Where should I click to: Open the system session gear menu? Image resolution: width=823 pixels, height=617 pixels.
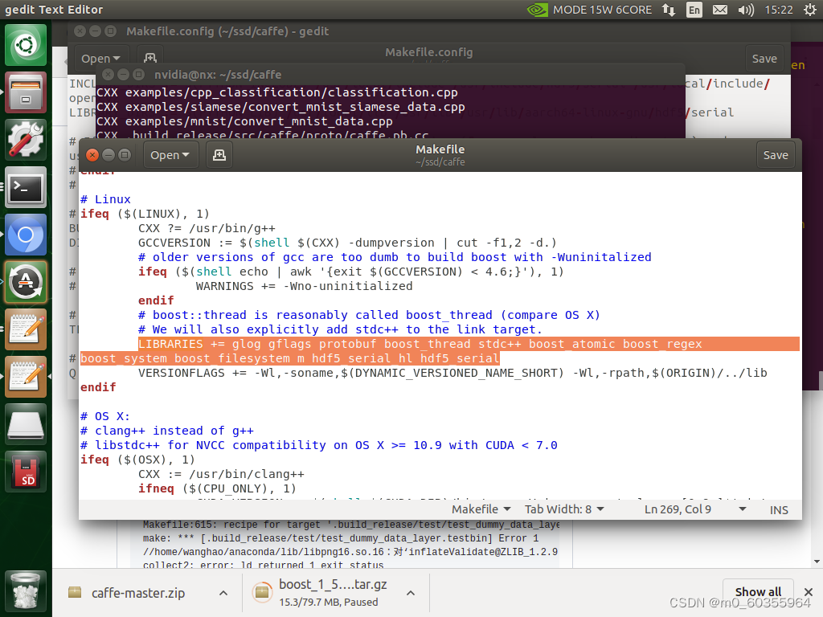point(810,10)
